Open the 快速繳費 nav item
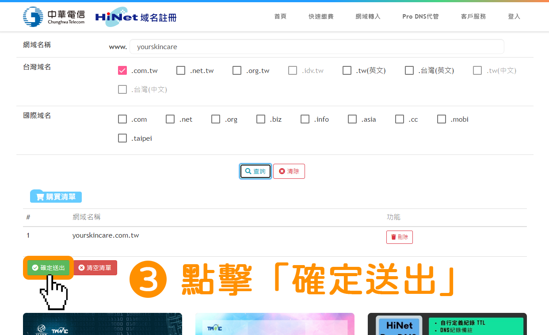The image size is (549, 335). coord(321,16)
